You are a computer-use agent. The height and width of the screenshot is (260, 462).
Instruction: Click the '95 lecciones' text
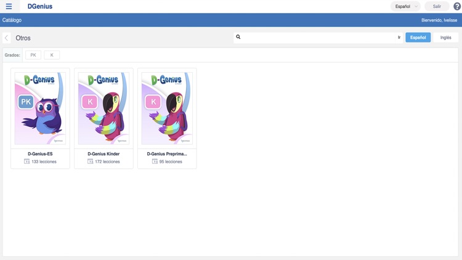171,161
